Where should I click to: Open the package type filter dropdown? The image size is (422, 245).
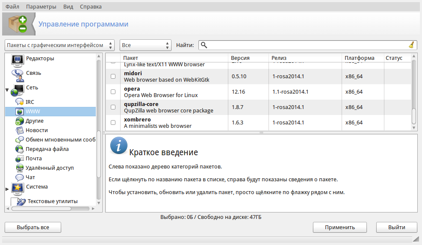click(60, 45)
